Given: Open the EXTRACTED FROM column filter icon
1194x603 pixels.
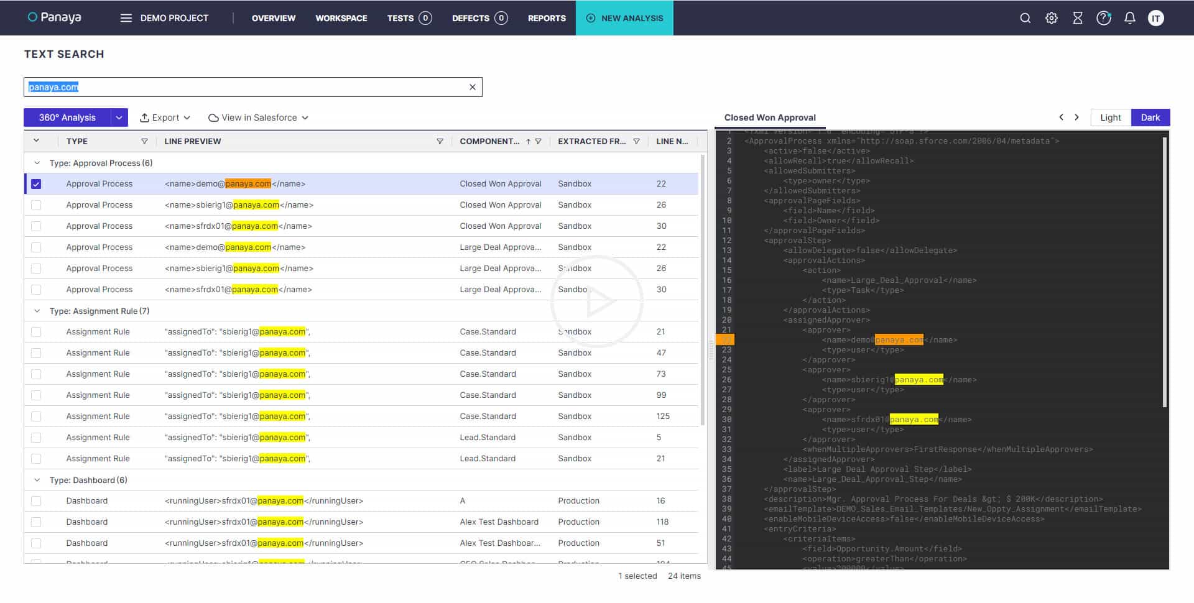Looking at the screenshot, I should pyautogui.click(x=636, y=141).
